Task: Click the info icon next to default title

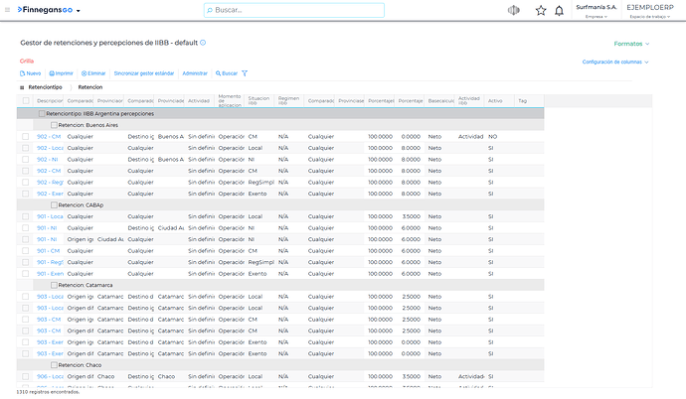Action: pos(203,43)
